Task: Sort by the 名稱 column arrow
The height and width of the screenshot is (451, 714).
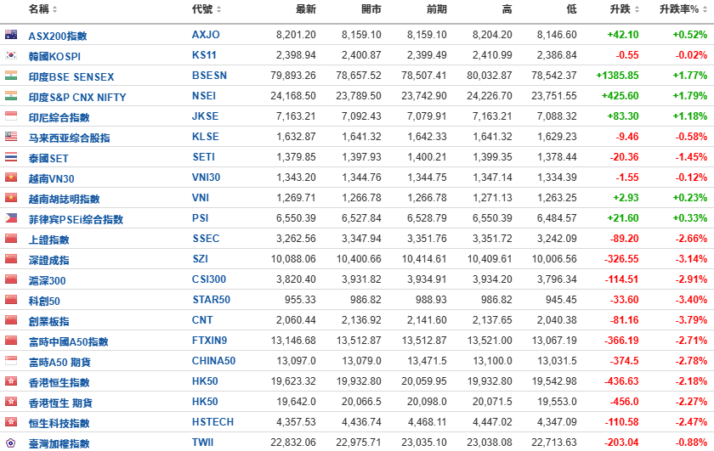Action: pyautogui.click(x=55, y=9)
